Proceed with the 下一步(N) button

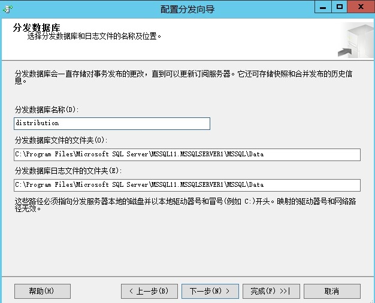point(210,291)
